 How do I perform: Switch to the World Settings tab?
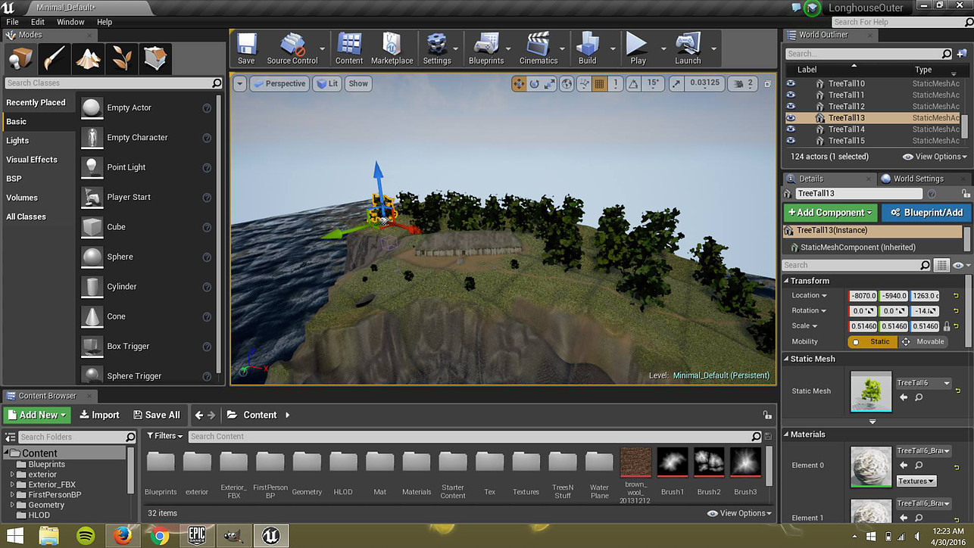[x=919, y=178]
